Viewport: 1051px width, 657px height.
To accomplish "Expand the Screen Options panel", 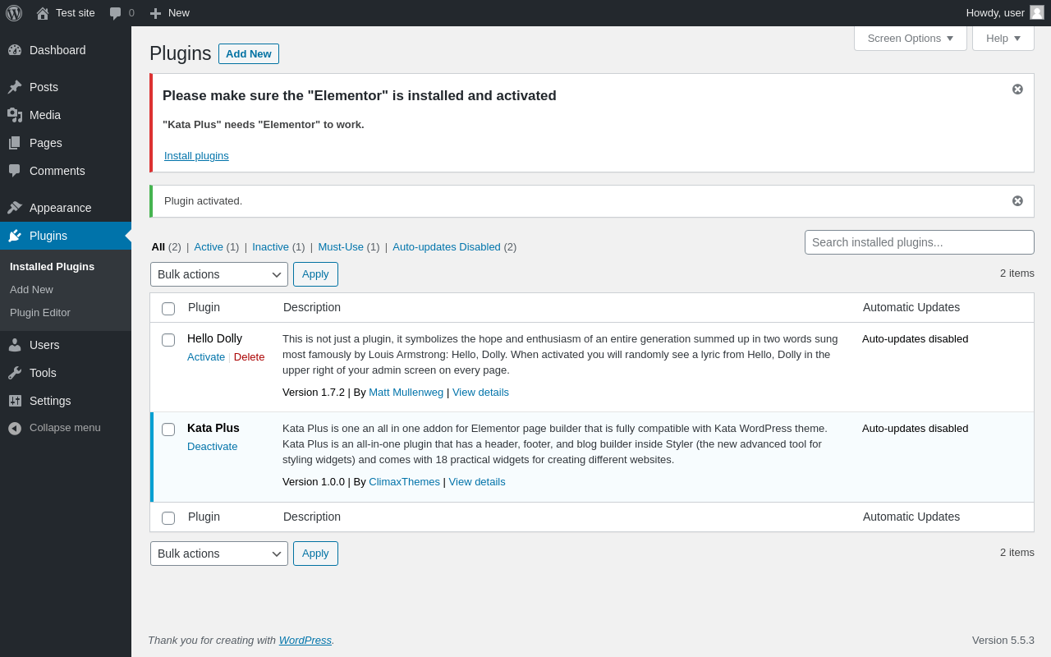I will pos(911,38).
